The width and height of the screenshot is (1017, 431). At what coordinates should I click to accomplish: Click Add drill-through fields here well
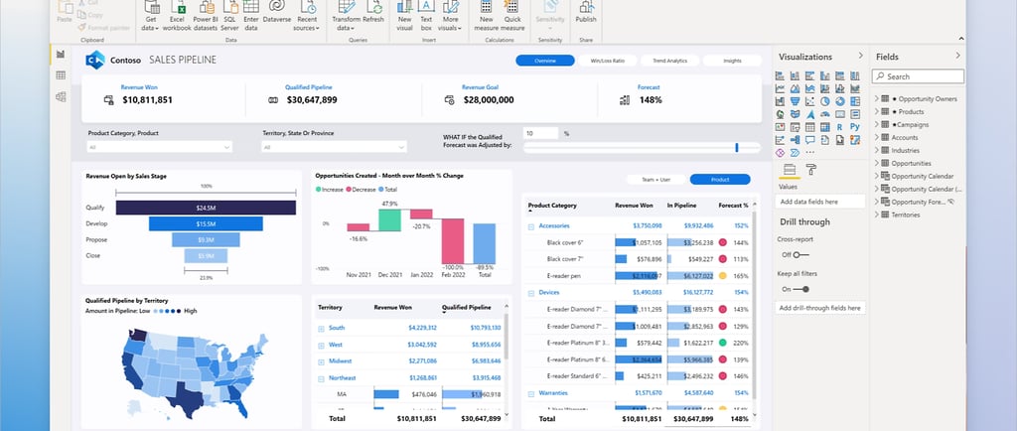tap(819, 308)
